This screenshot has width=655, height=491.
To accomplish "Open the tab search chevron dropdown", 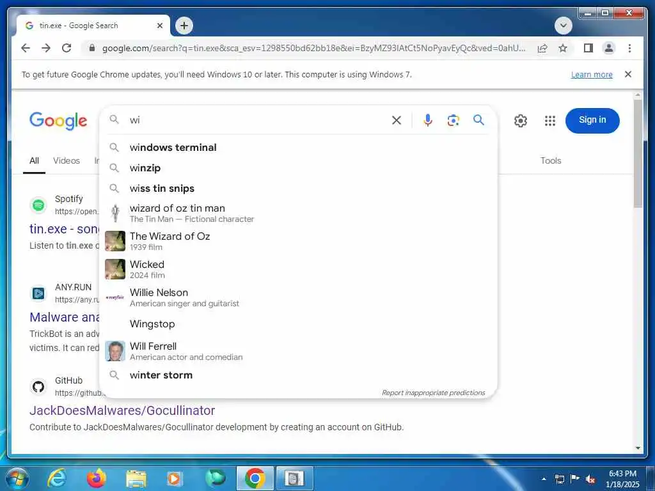I will (x=563, y=26).
